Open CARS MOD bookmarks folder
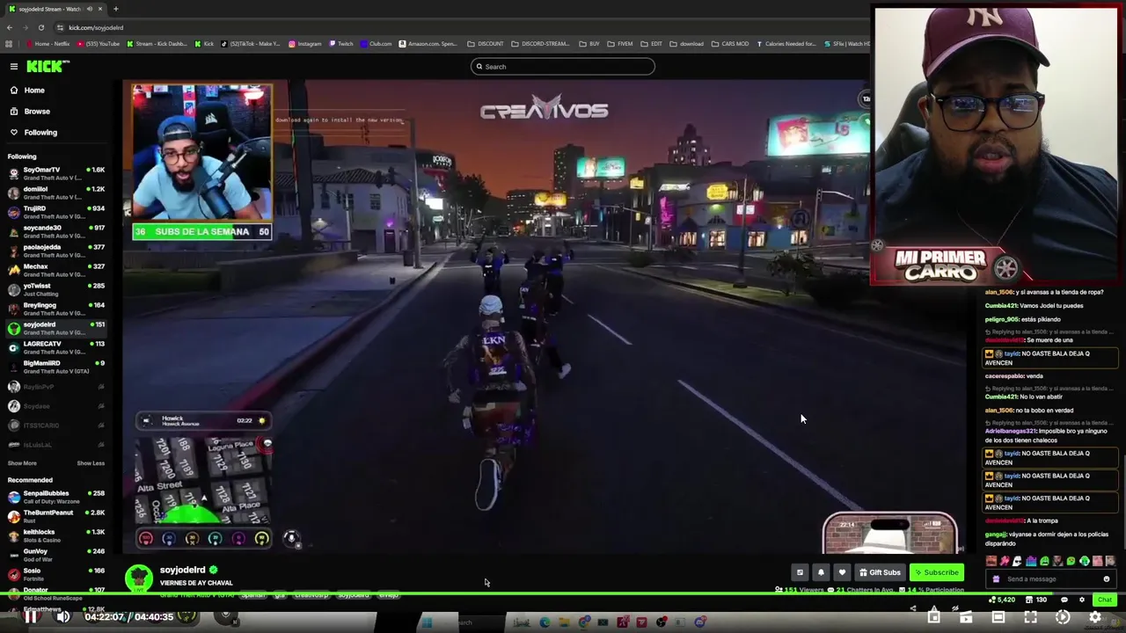Viewport: 1126px width, 633px height. 730,44
